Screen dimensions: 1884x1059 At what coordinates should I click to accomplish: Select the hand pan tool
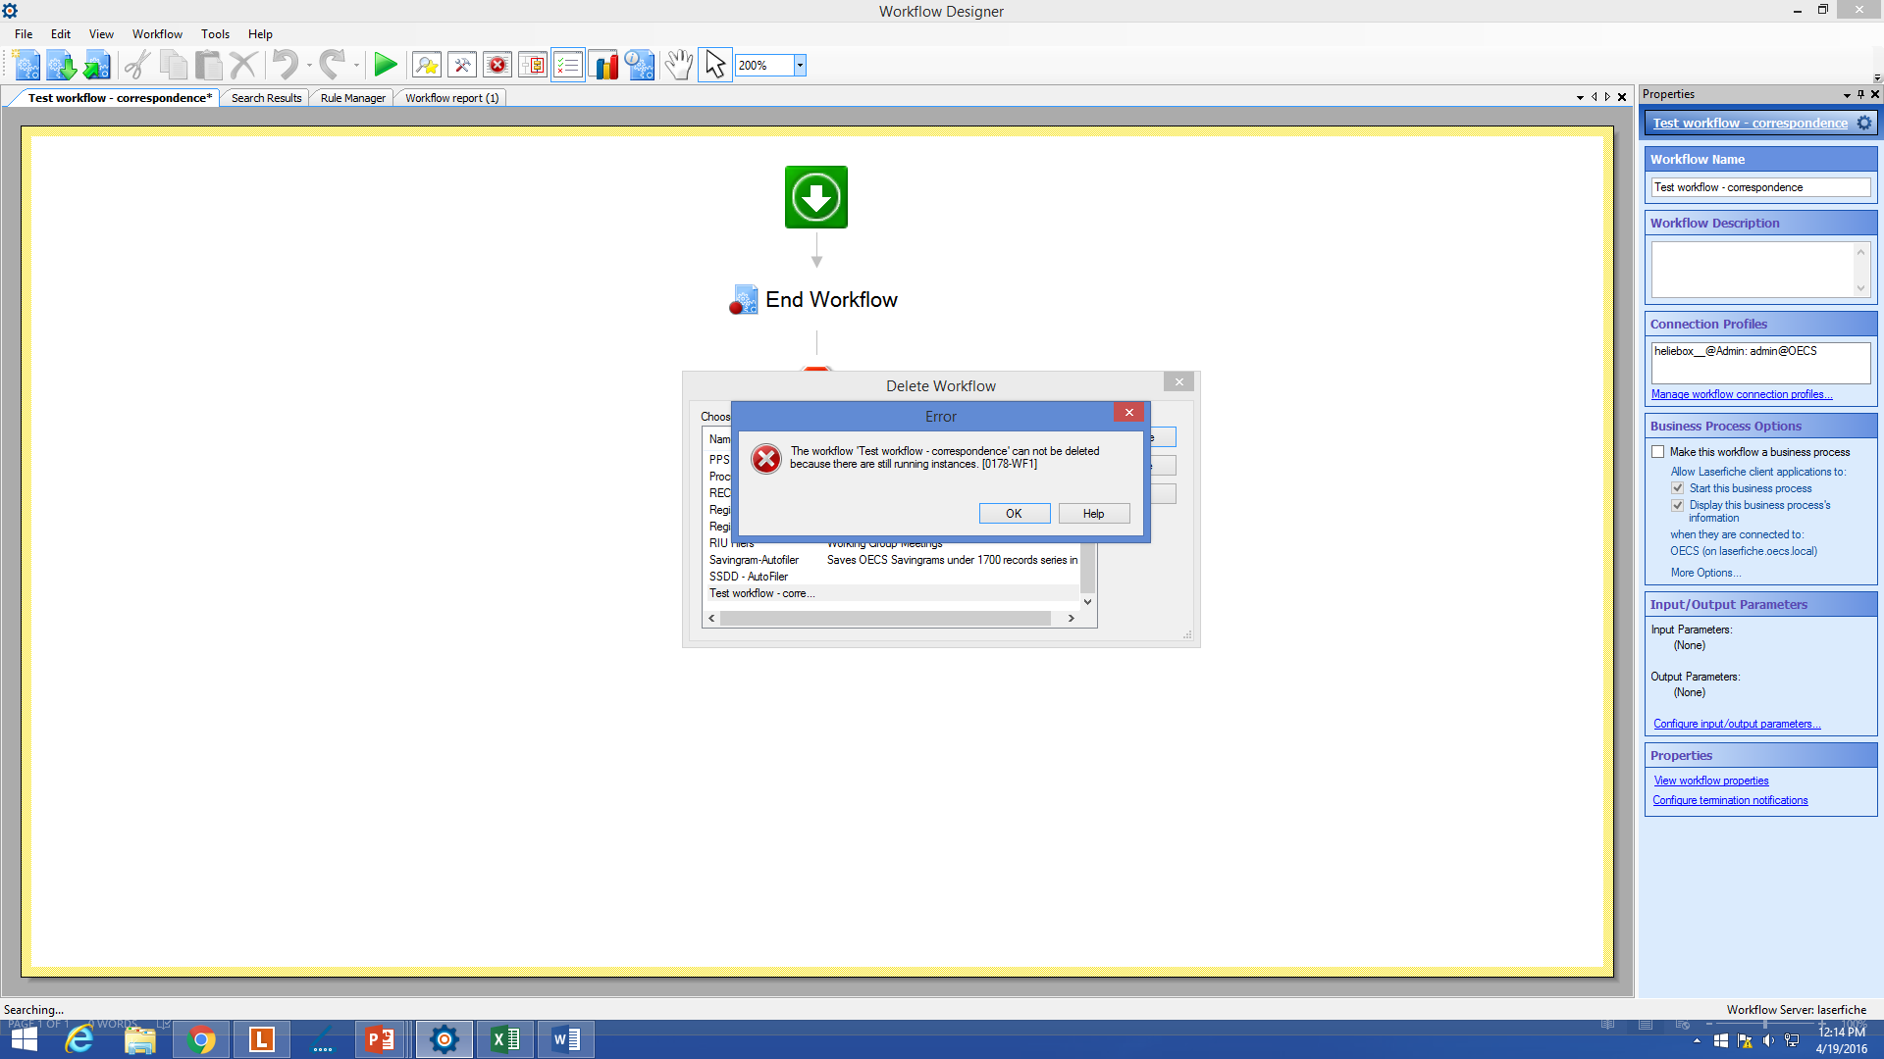click(678, 66)
